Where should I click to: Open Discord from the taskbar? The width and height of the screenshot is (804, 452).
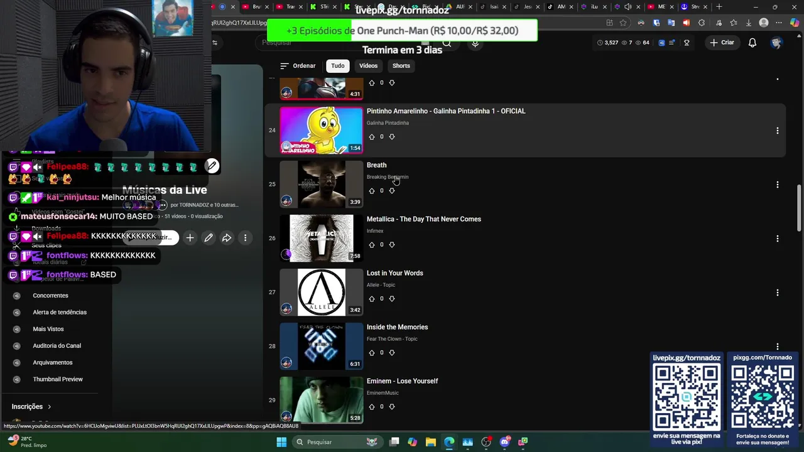(504, 442)
